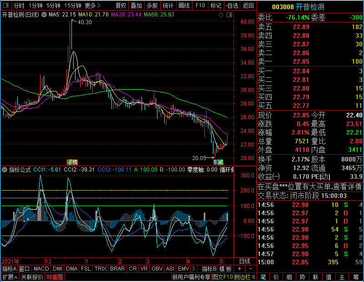Viewport: 364px width, 282px height.
Task: Toggle the side panel icon on chart header
Action: 229,15
